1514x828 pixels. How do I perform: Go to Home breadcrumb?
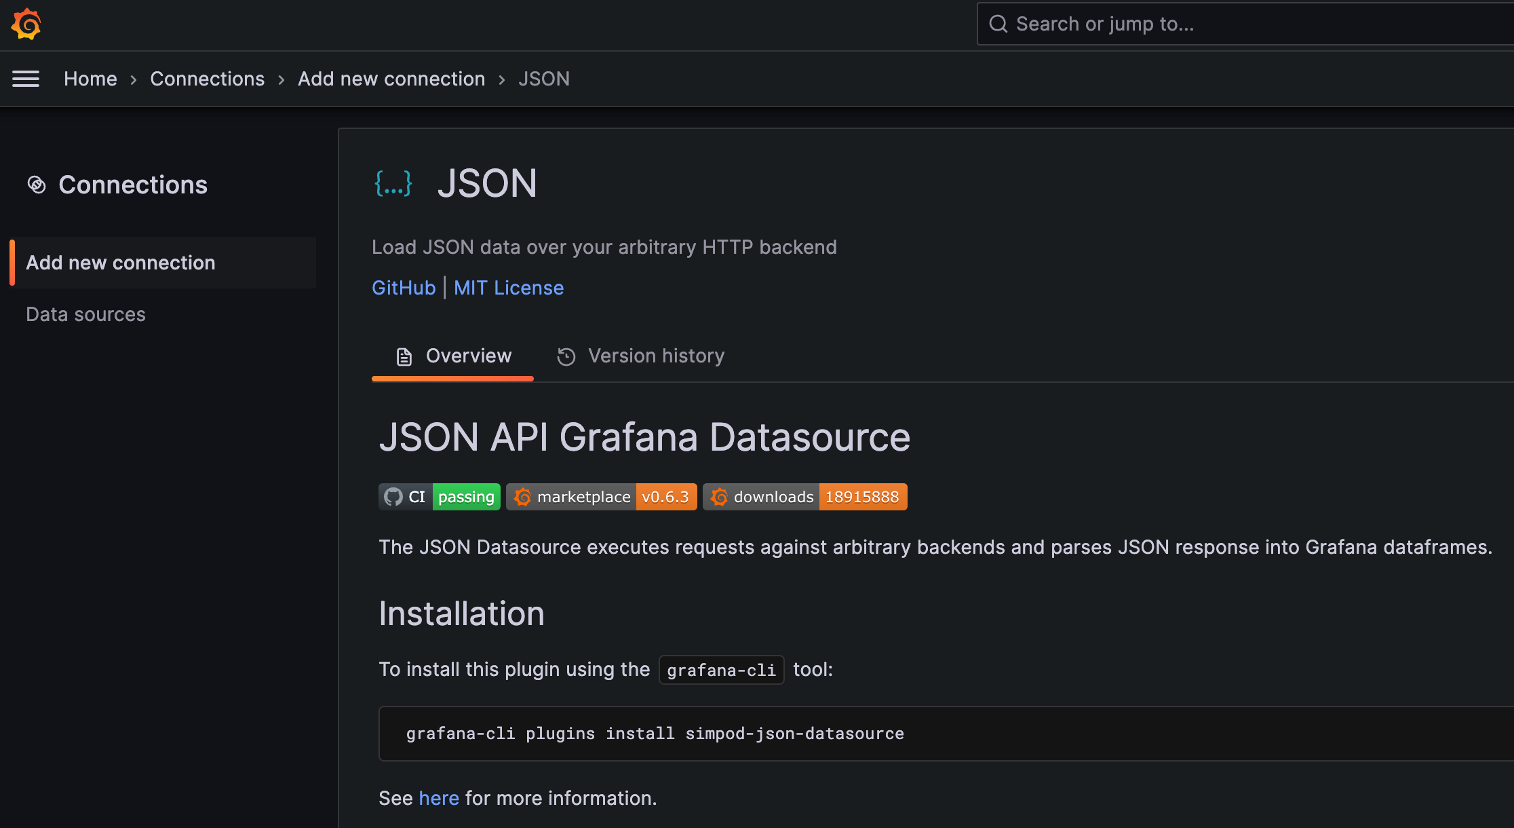click(x=90, y=79)
